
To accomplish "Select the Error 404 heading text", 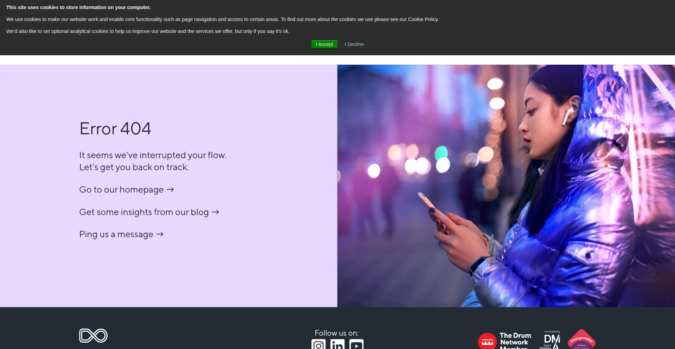I will (115, 129).
